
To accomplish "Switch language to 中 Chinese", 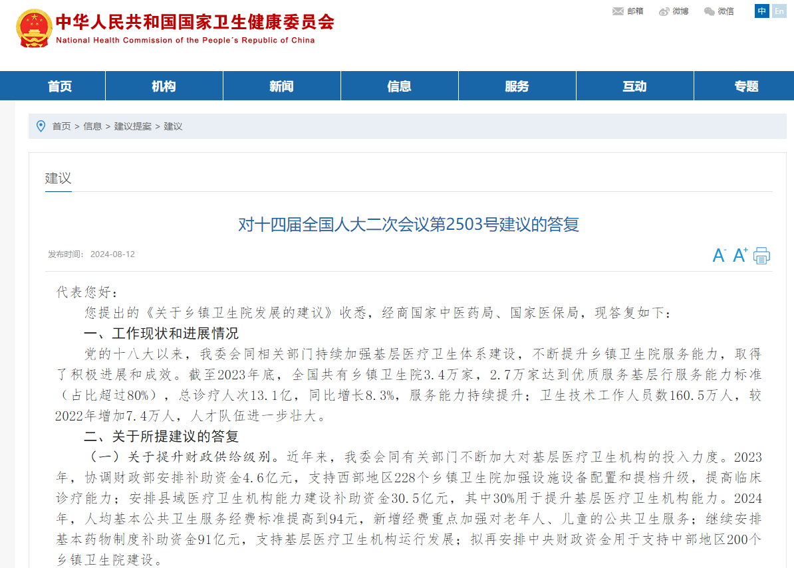I will click(762, 11).
